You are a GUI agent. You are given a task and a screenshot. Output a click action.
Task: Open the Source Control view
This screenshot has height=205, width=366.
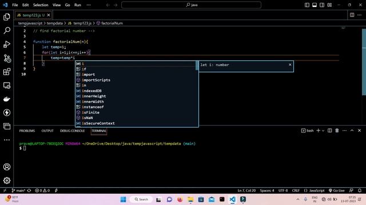pos(7,58)
